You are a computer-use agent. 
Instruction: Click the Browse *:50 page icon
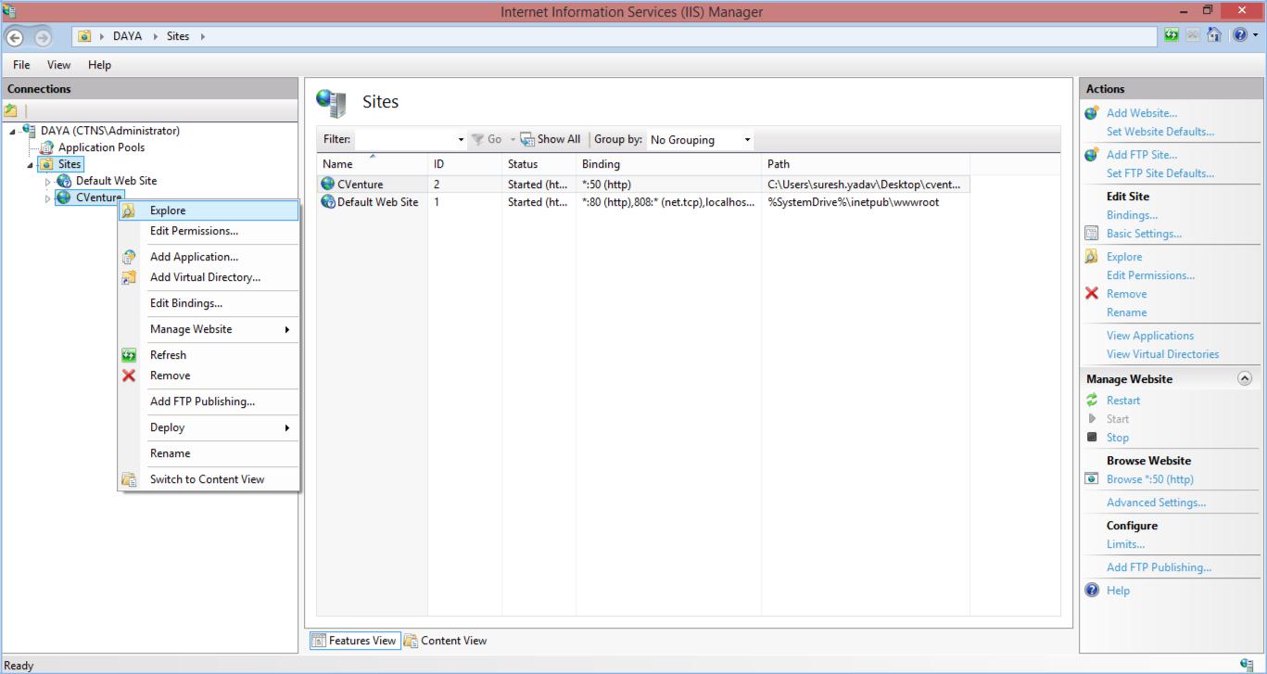coord(1092,479)
